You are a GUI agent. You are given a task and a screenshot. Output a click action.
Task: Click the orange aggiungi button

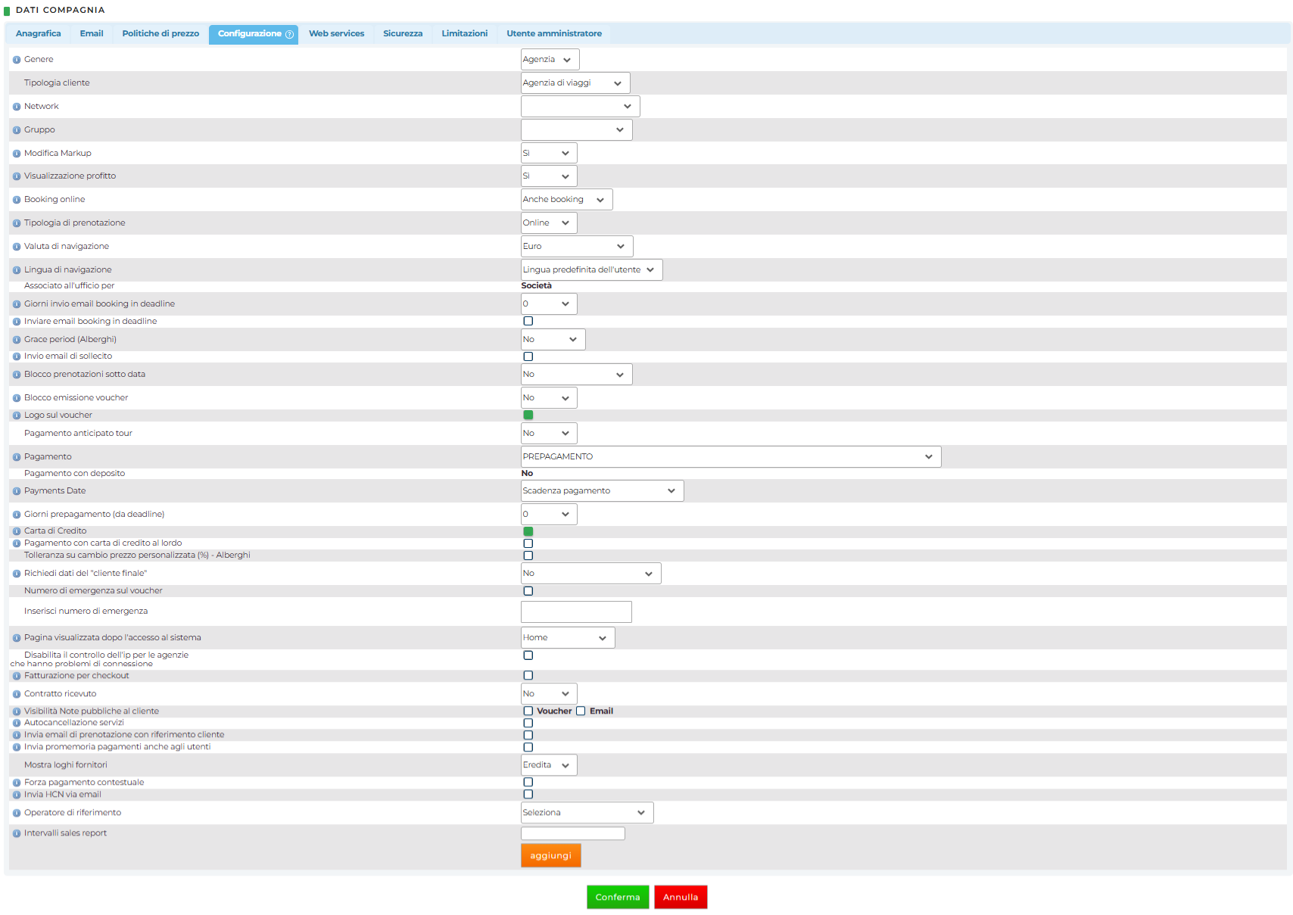point(550,855)
